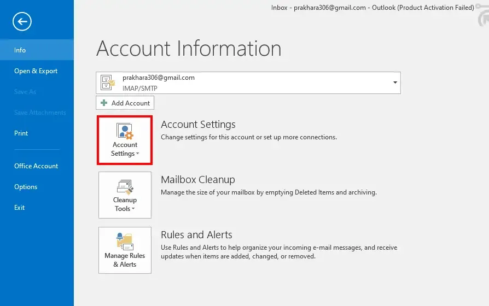
Task: Click the green plus Add Account icon
Action: (104, 103)
